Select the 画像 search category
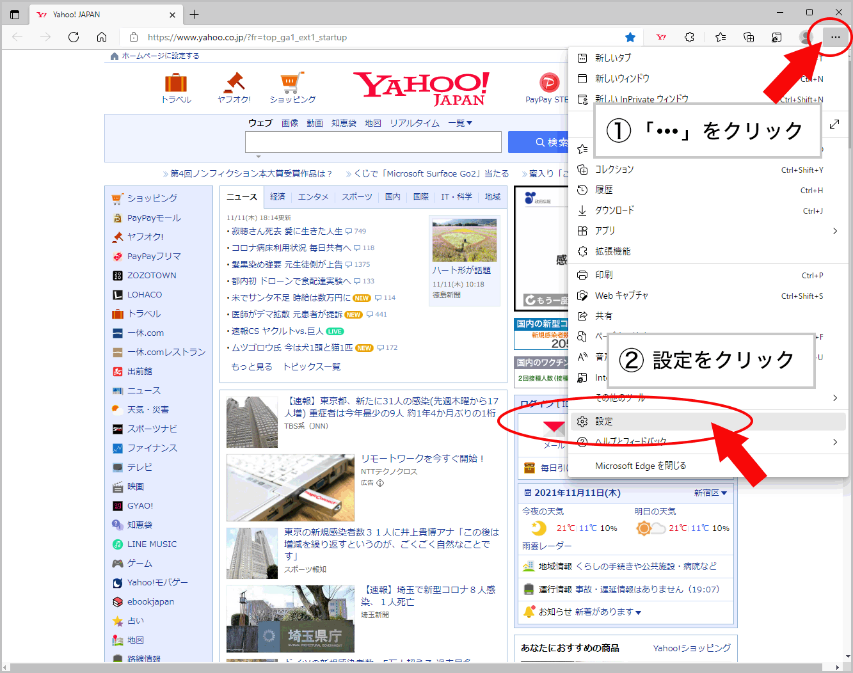Image resolution: width=853 pixels, height=673 pixels. [290, 123]
